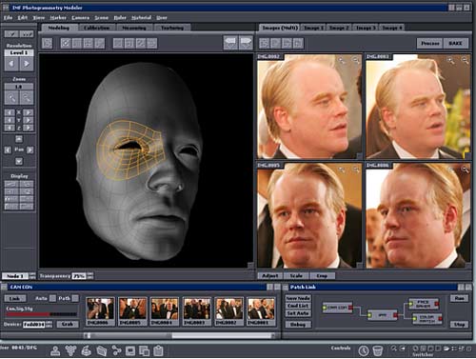Click the Debug button
The height and width of the screenshot is (359, 476).
pos(298,325)
